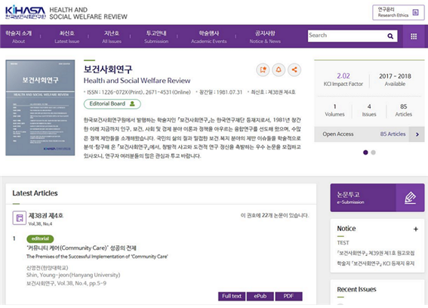Screen dimensions: 428x308
Task: Expand Notice with the plus icon
Action: 415,229
